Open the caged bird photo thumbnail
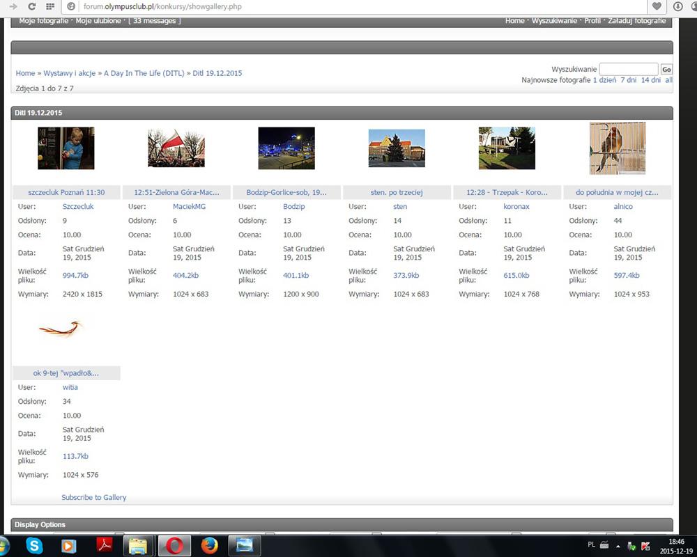 [x=617, y=148]
